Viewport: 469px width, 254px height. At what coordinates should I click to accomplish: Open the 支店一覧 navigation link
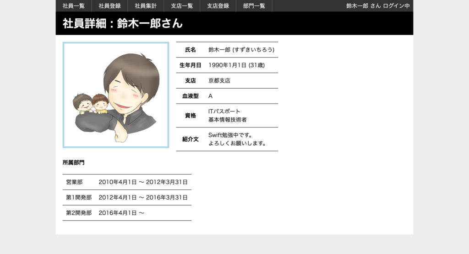(182, 6)
